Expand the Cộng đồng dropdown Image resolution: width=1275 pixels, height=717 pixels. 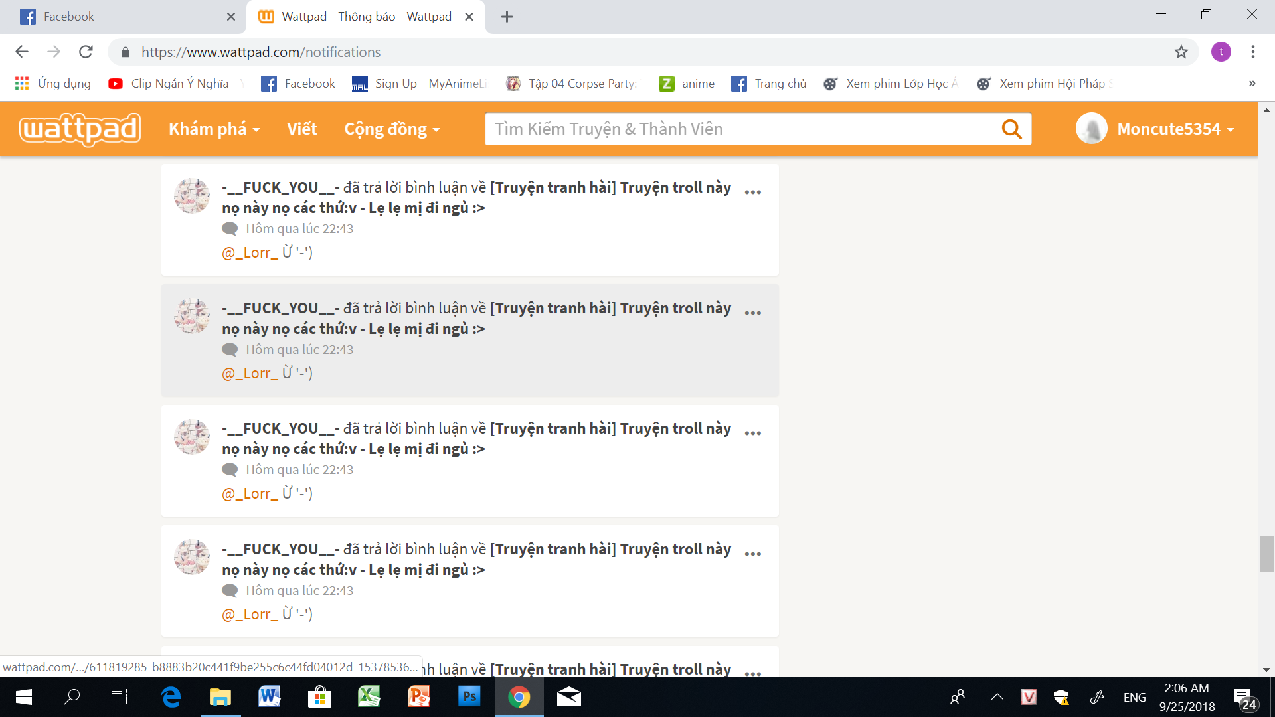pos(391,129)
